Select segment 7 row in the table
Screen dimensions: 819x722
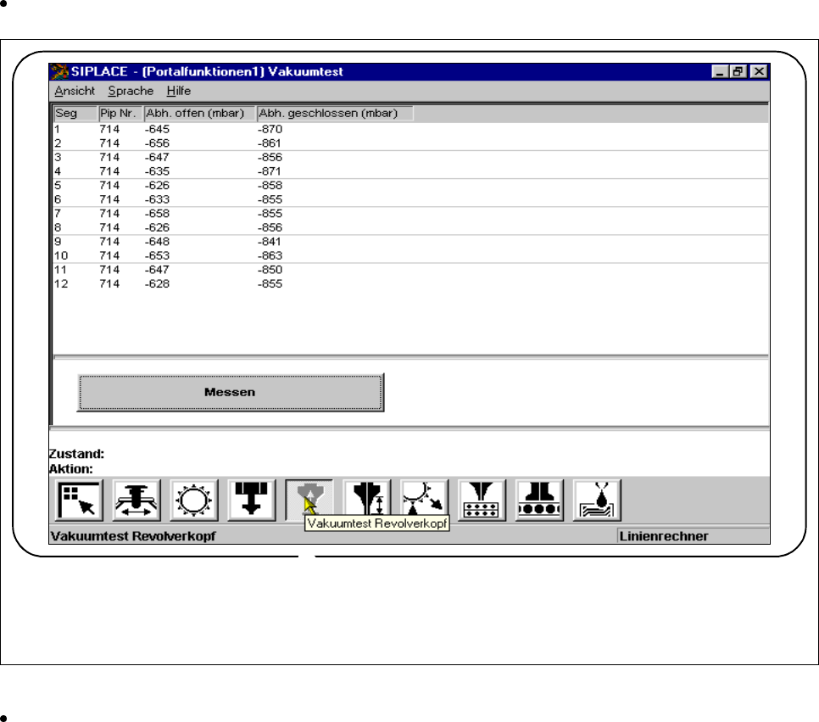point(410,214)
